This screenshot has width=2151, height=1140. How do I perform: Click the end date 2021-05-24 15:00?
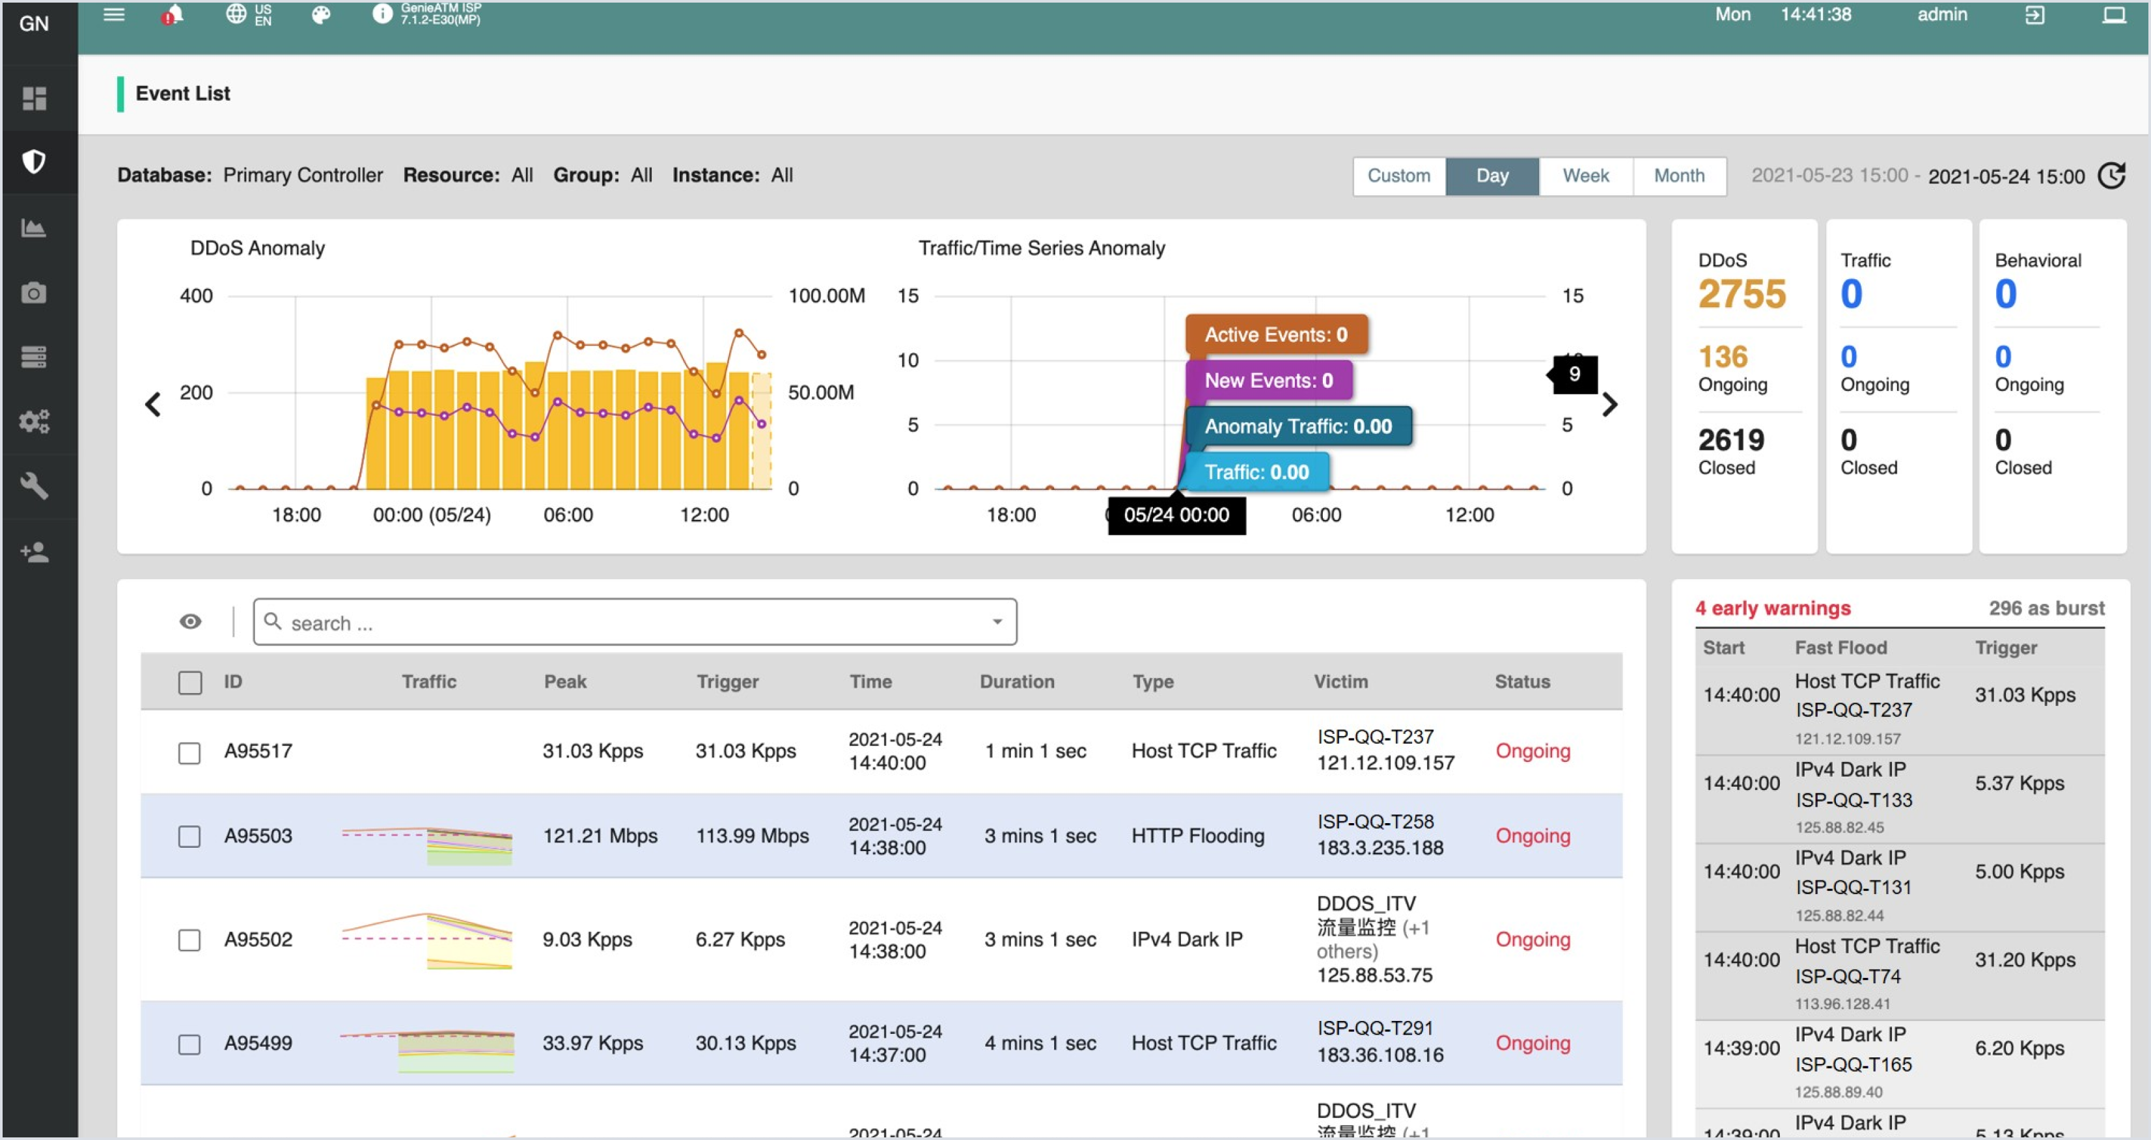(x=2006, y=177)
